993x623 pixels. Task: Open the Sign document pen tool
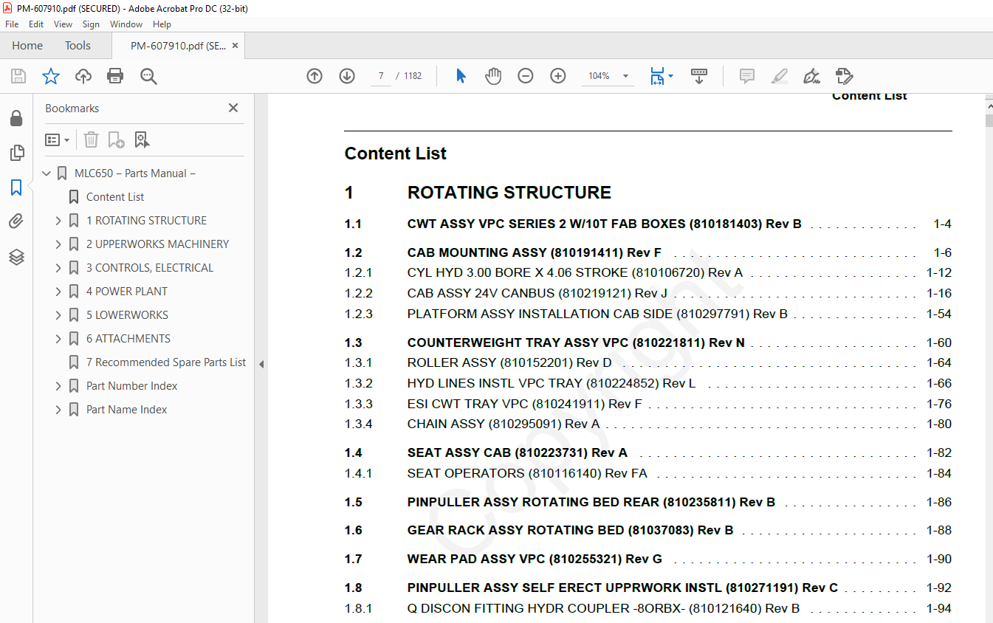coord(811,76)
